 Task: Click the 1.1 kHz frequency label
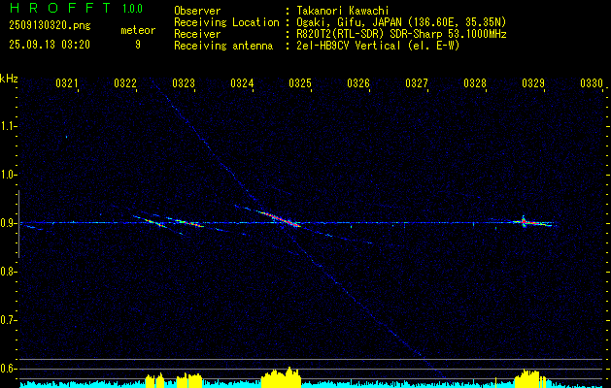[8, 126]
